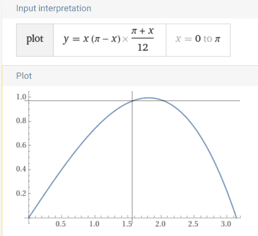Click the 3.0 x-axis tick label

226,224
